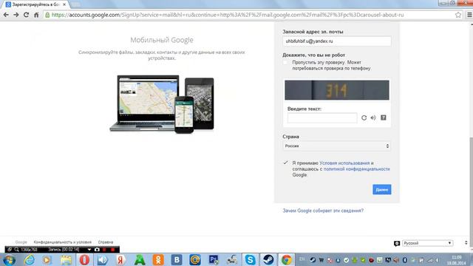This screenshot has width=473, height=266.
Task: Open Skype from the taskbar
Action: click(x=250, y=259)
